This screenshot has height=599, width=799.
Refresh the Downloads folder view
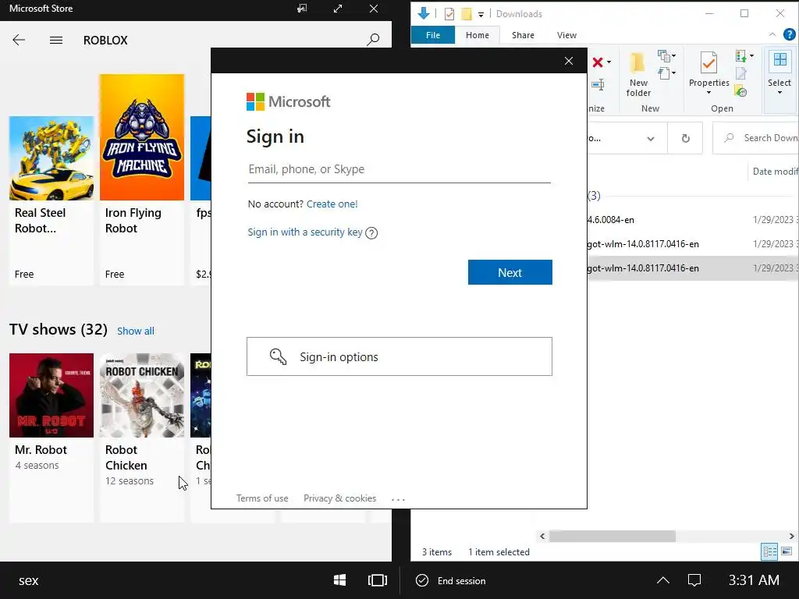point(685,138)
